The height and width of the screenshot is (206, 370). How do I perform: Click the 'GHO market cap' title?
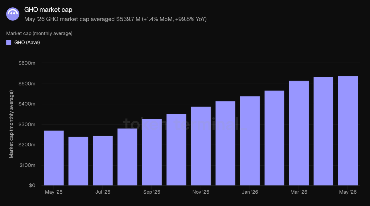pyautogui.click(x=48, y=10)
